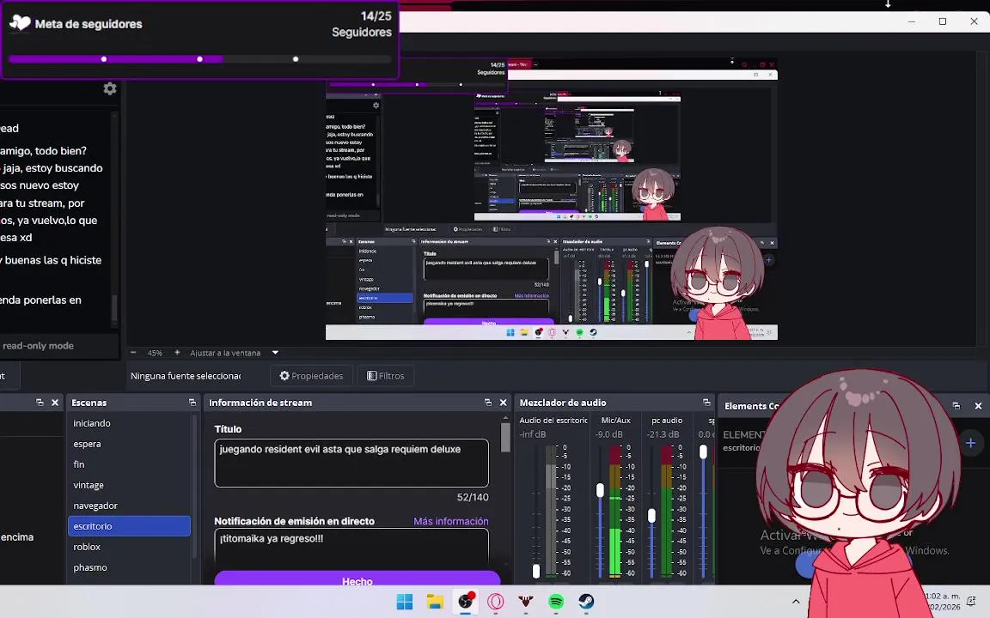Select the vintage scene

click(129, 485)
